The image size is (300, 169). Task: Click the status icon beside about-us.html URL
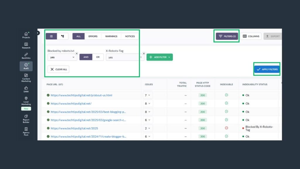click(x=48, y=95)
